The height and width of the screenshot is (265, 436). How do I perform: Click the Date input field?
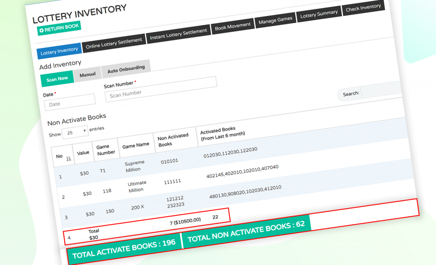pyautogui.click(x=69, y=102)
